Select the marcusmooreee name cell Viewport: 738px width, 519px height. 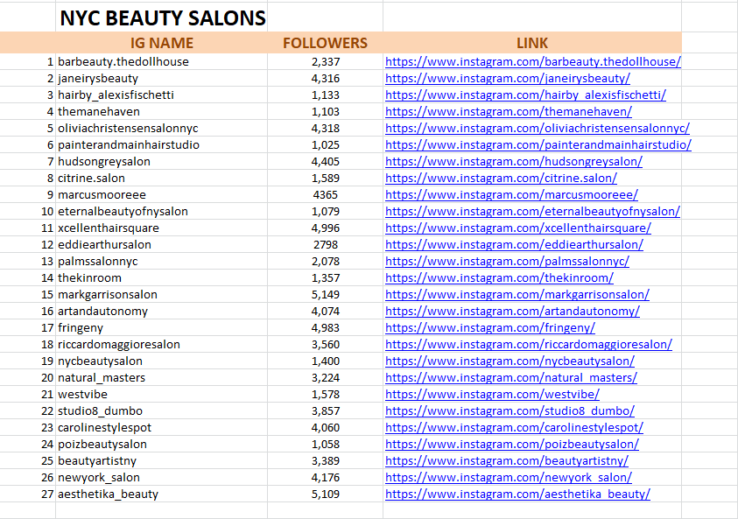tap(161, 195)
